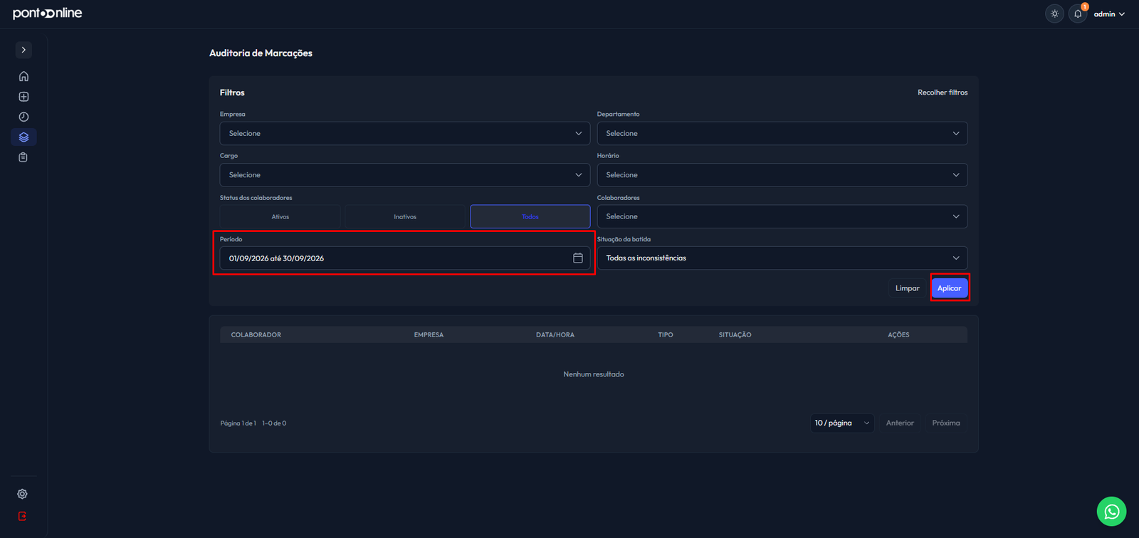
Task: Click the Próxima pagination button
Action: click(946, 423)
